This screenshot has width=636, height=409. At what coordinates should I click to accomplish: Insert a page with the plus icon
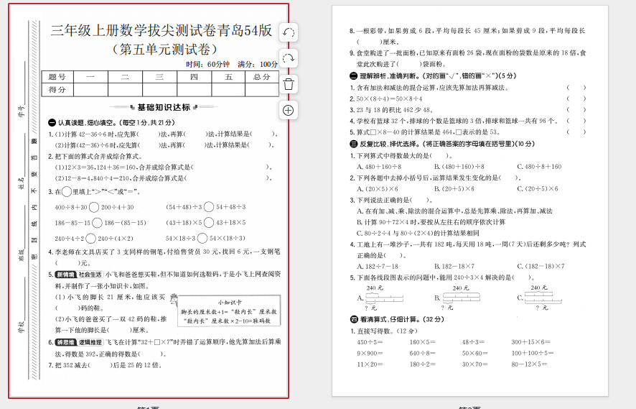[288, 110]
